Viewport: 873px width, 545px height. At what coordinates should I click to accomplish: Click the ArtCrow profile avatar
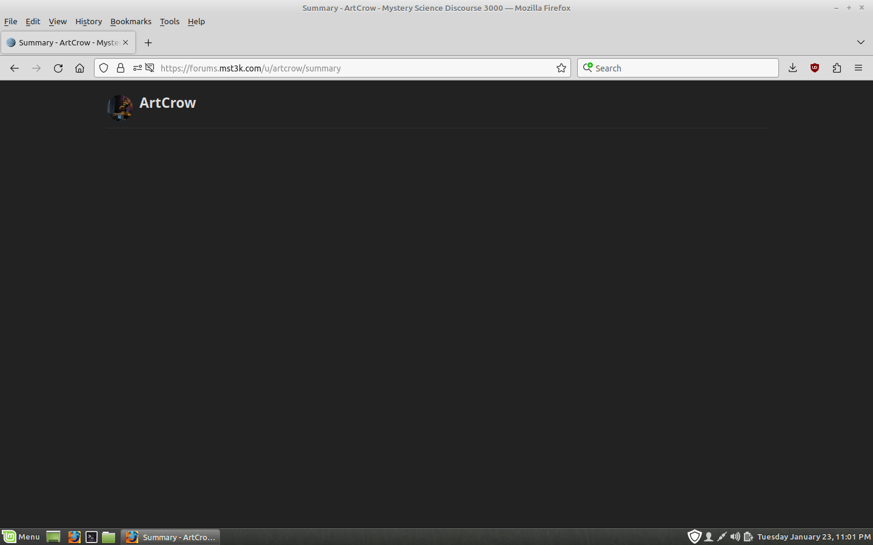pyautogui.click(x=120, y=107)
